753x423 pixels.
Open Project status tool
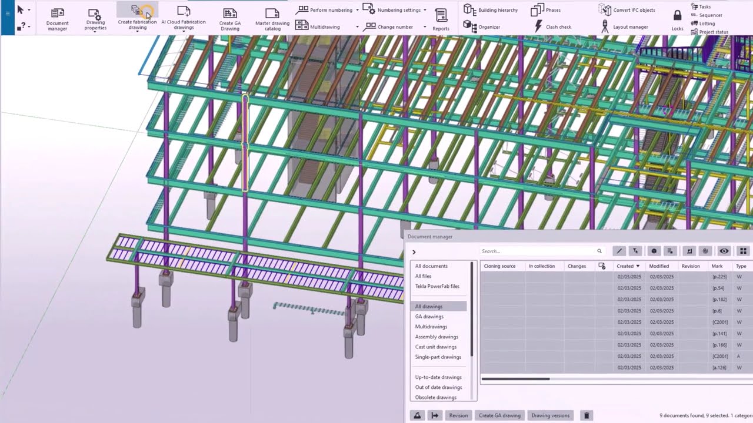click(710, 32)
